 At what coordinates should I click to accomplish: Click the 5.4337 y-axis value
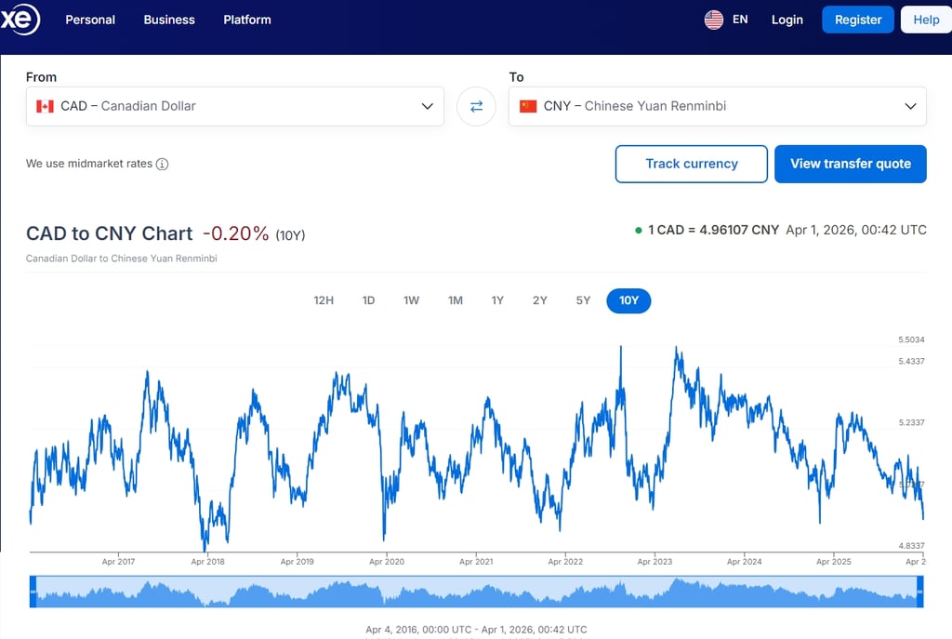911,362
